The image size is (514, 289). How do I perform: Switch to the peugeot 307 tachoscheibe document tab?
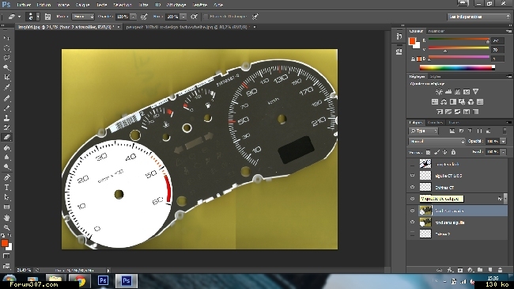[186, 27]
